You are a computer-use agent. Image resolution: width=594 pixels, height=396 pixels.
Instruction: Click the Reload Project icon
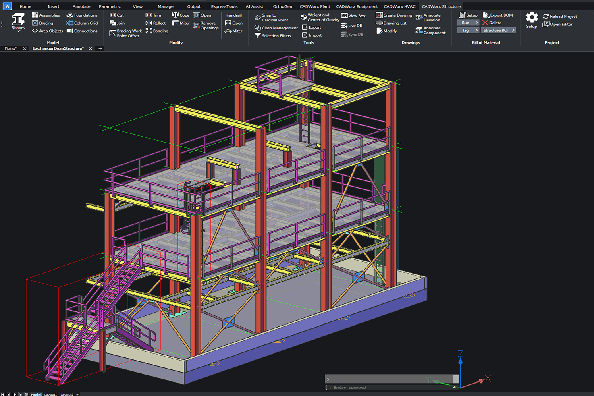coord(546,16)
